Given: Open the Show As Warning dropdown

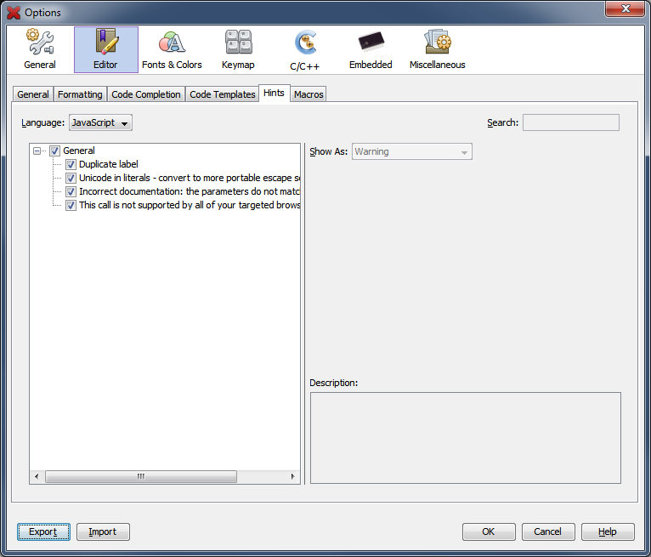Looking at the screenshot, I should coord(412,151).
